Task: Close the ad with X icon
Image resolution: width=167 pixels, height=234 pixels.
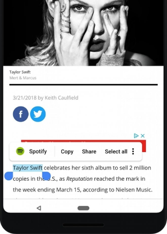Action: pos(143,136)
